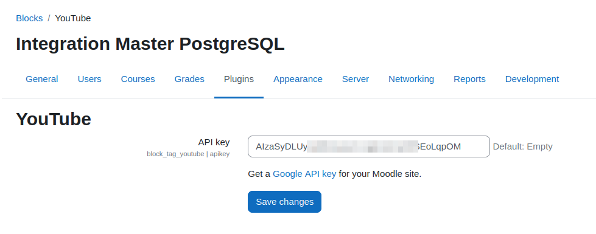596x234 pixels.
Task: Open the Appearance tab
Action: point(298,79)
